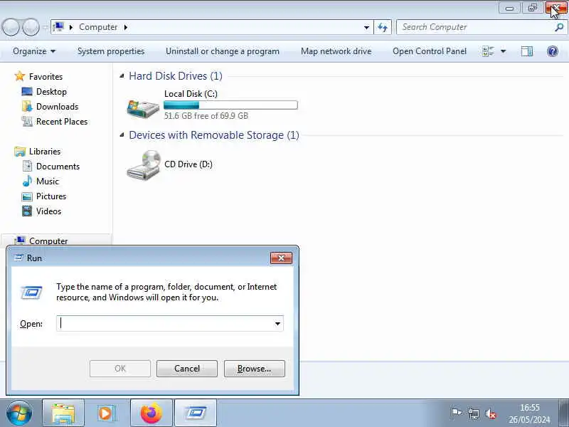The image size is (569, 427).
Task: Click the OK button in Run dialog
Action: click(x=120, y=369)
